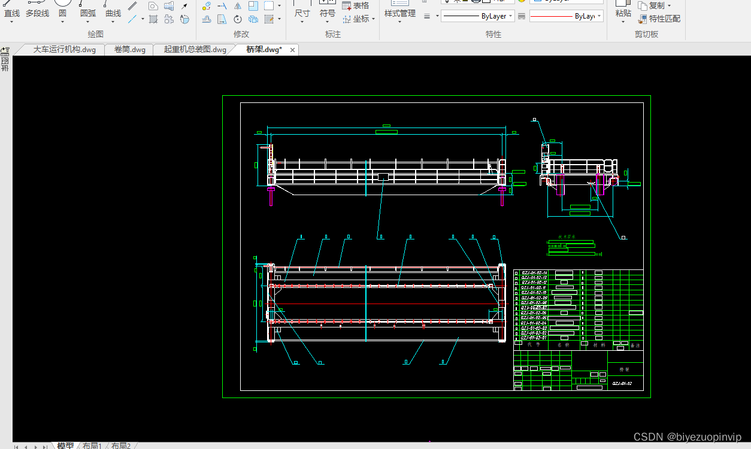
Task: Switch to the 大车运行机构.dwg tab
Action: (63, 50)
